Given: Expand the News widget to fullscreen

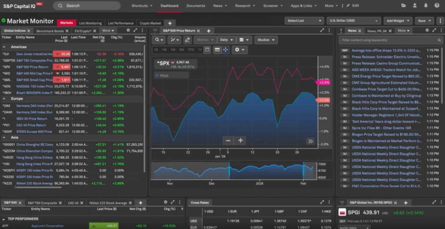Looking at the screenshot, I should 434,30.
